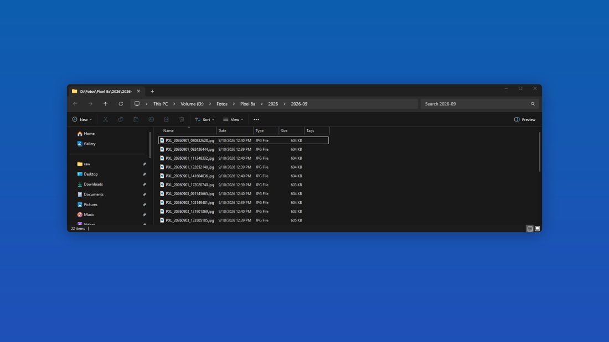This screenshot has height=342, width=609.
Task: Switch to details view in status bar
Action: click(530, 229)
